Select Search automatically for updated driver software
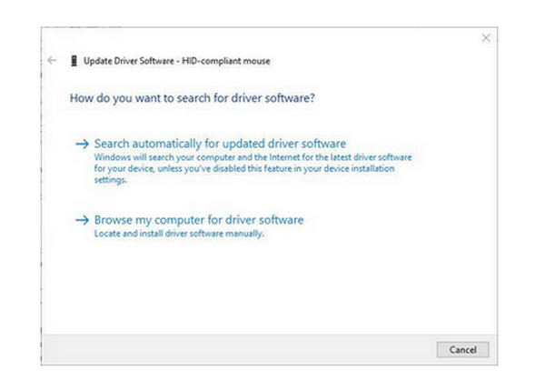Viewport: 545px width, 391px height. [220, 144]
